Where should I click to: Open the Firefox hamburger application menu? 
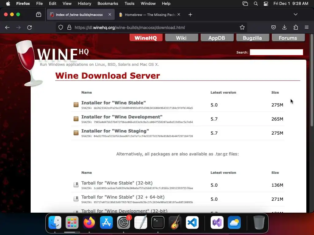(x=307, y=27)
